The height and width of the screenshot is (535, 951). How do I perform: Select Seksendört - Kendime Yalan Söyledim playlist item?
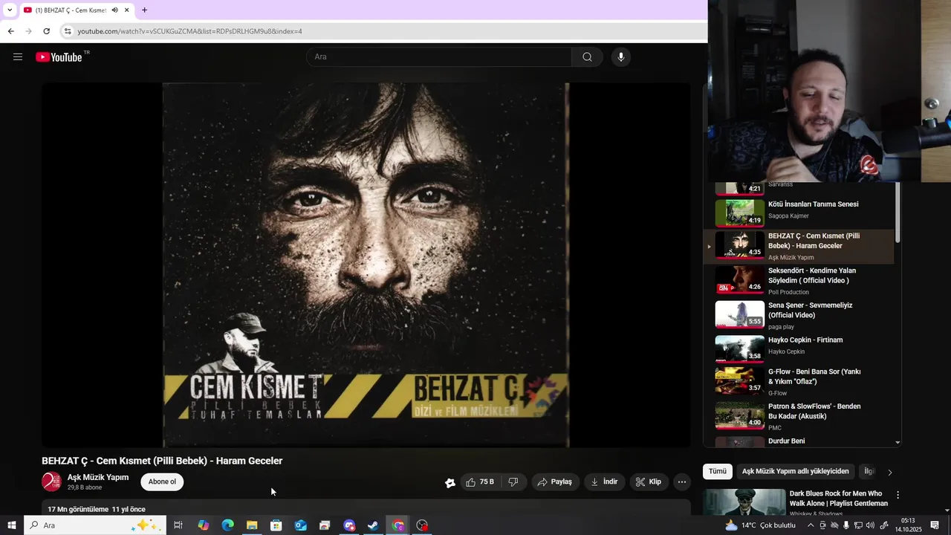799,280
